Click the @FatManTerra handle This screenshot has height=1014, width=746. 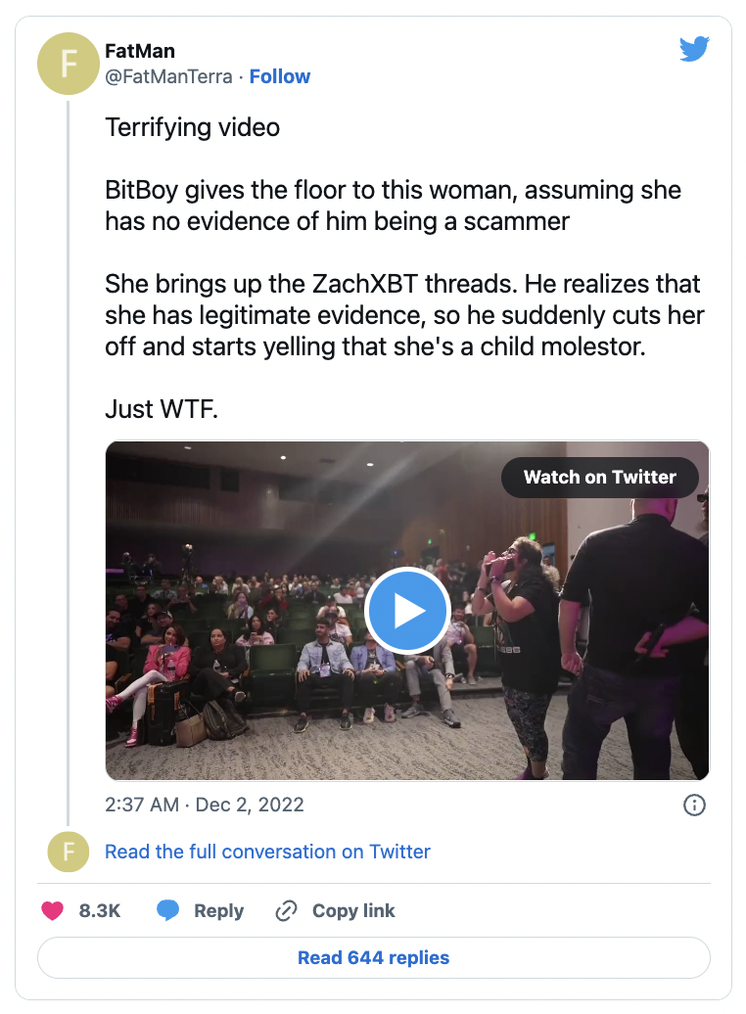tap(168, 76)
